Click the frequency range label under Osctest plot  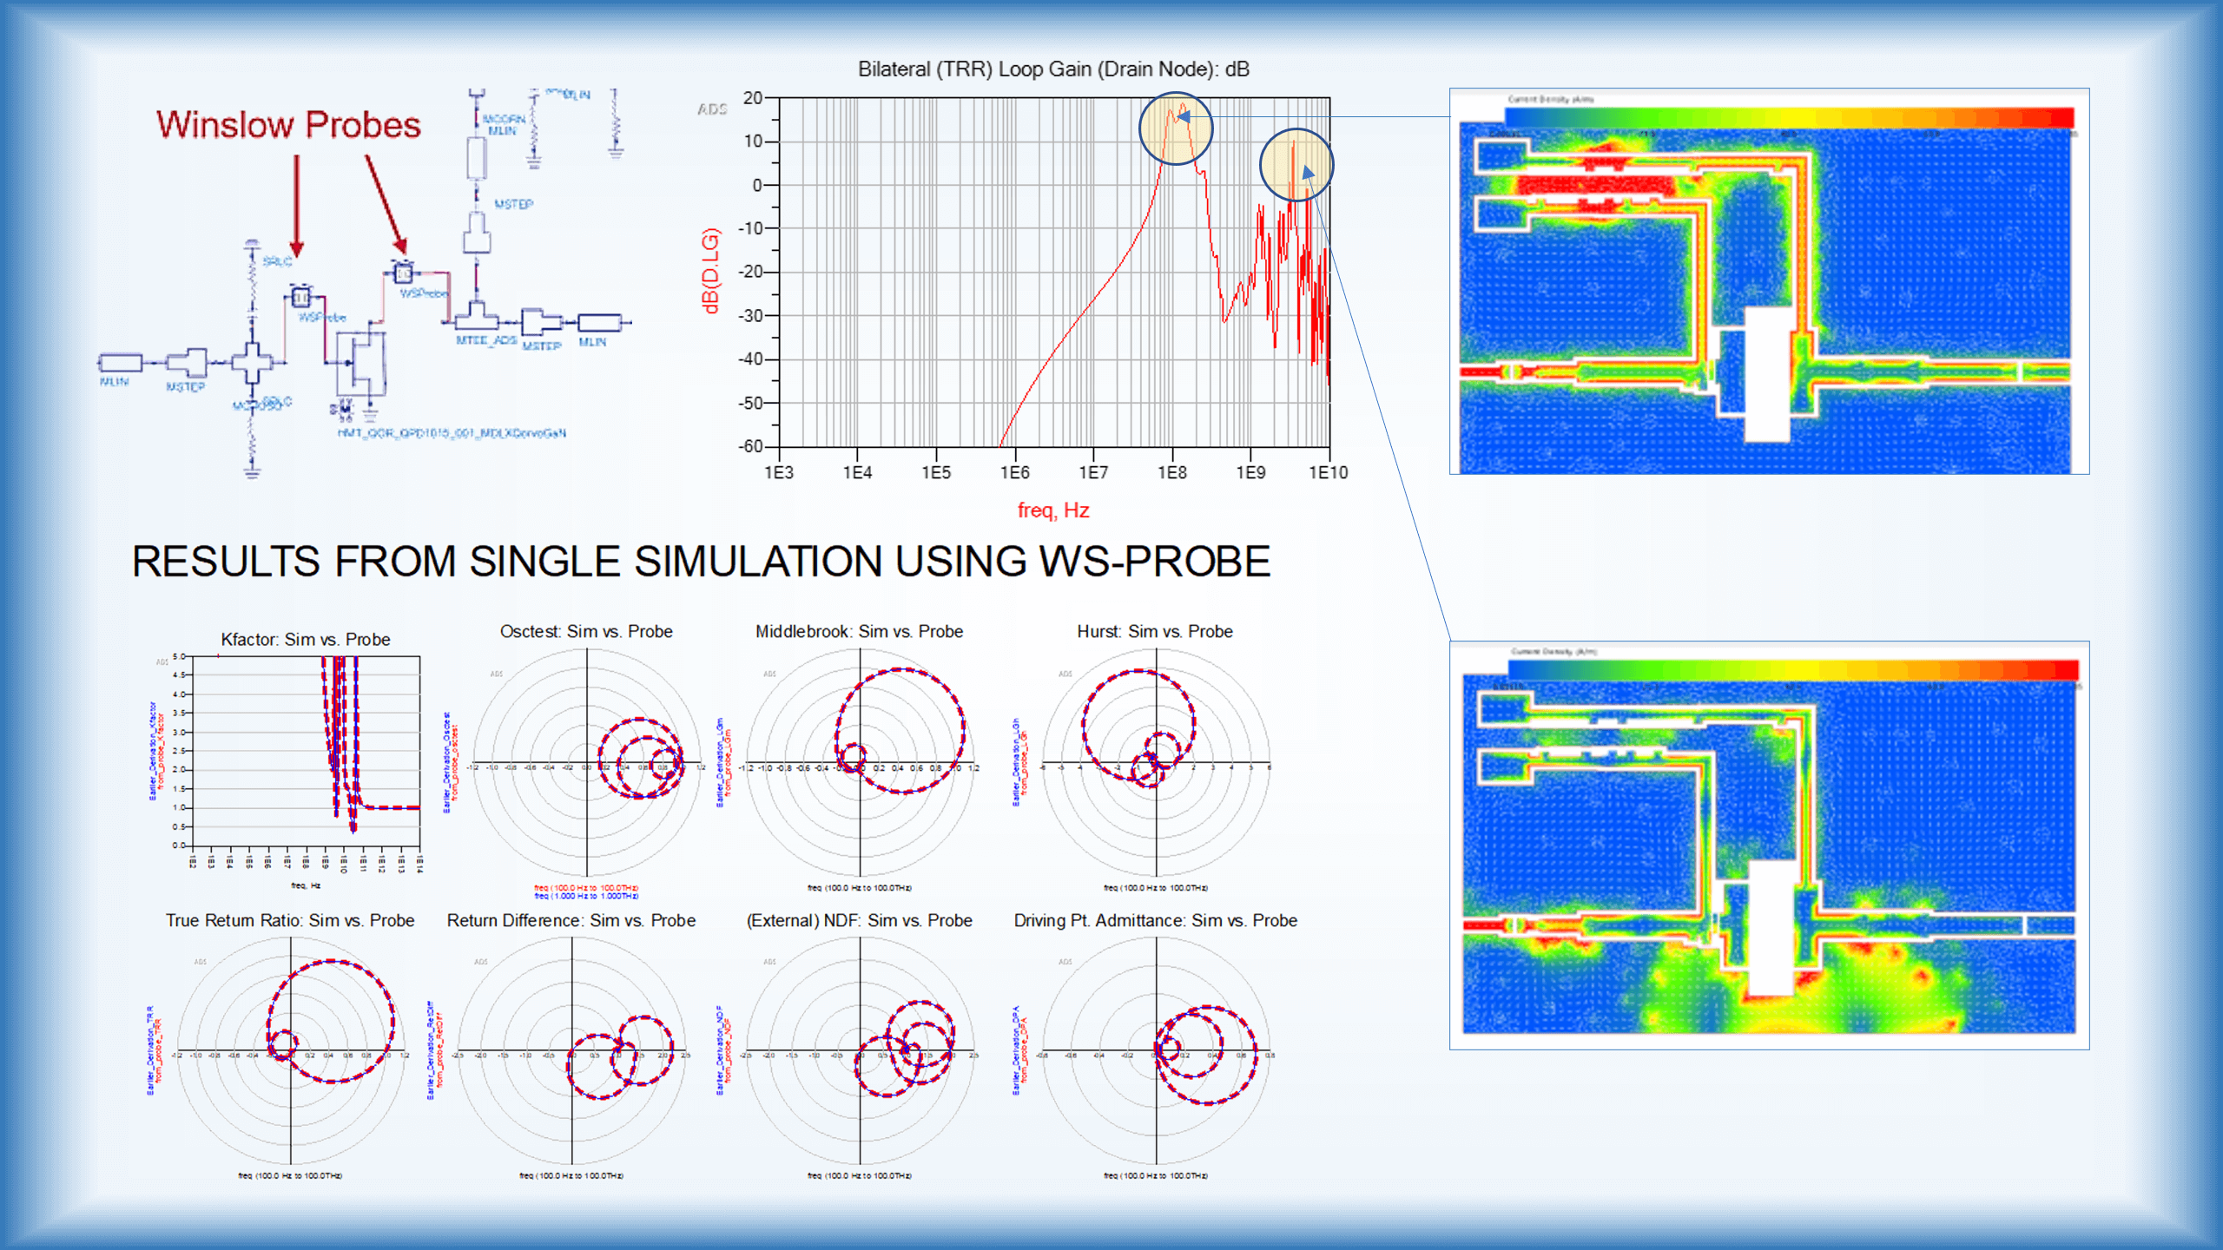point(586,891)
